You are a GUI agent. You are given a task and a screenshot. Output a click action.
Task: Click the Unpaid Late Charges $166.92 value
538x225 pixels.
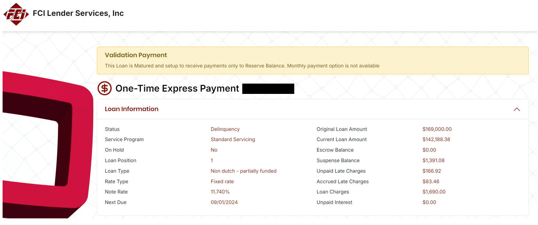(432, 171)
